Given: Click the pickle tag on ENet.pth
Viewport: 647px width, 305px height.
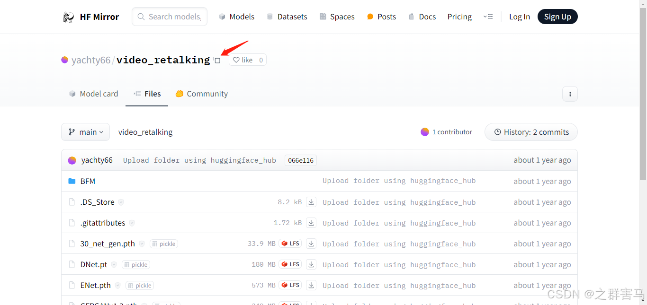Looking at the screenshot, I should pos(140,286).
